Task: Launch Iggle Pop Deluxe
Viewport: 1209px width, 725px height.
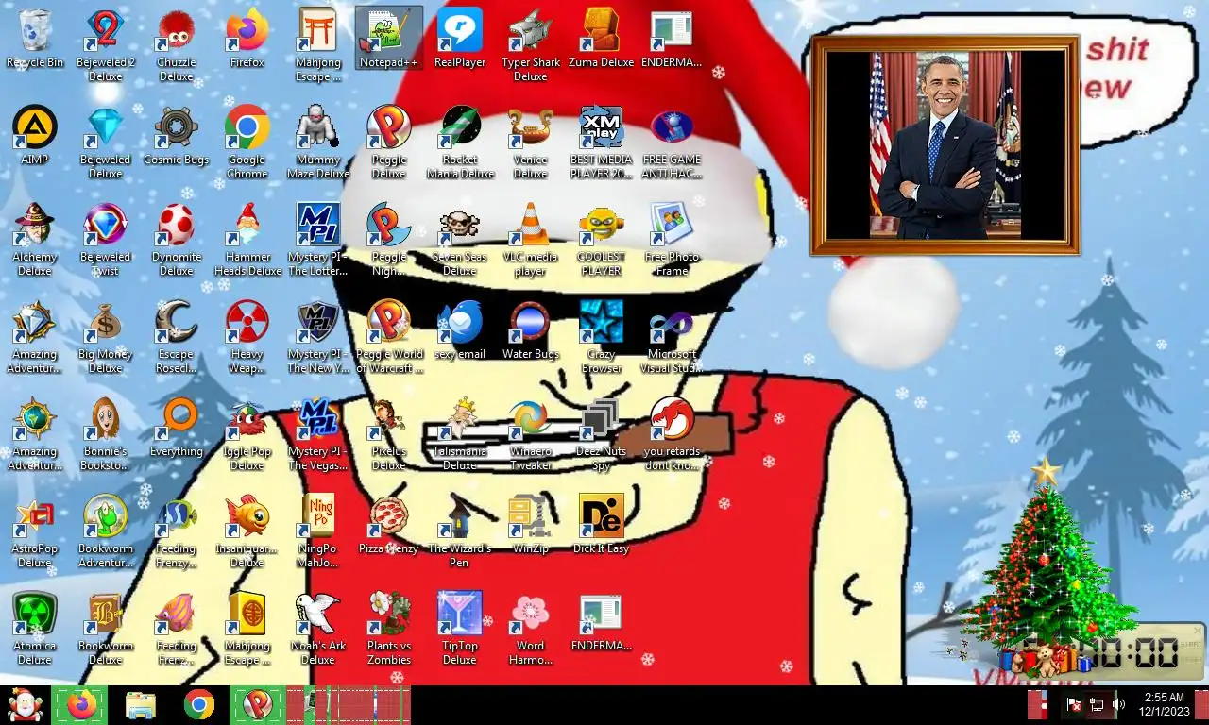Action: click(247, 433)
